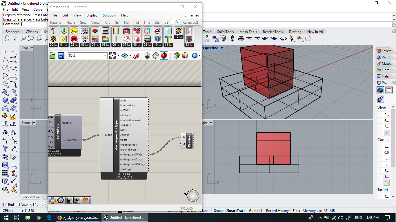396x222 pixels.
Task: Click the eye Named Views icon
Action: pos(125,55)
